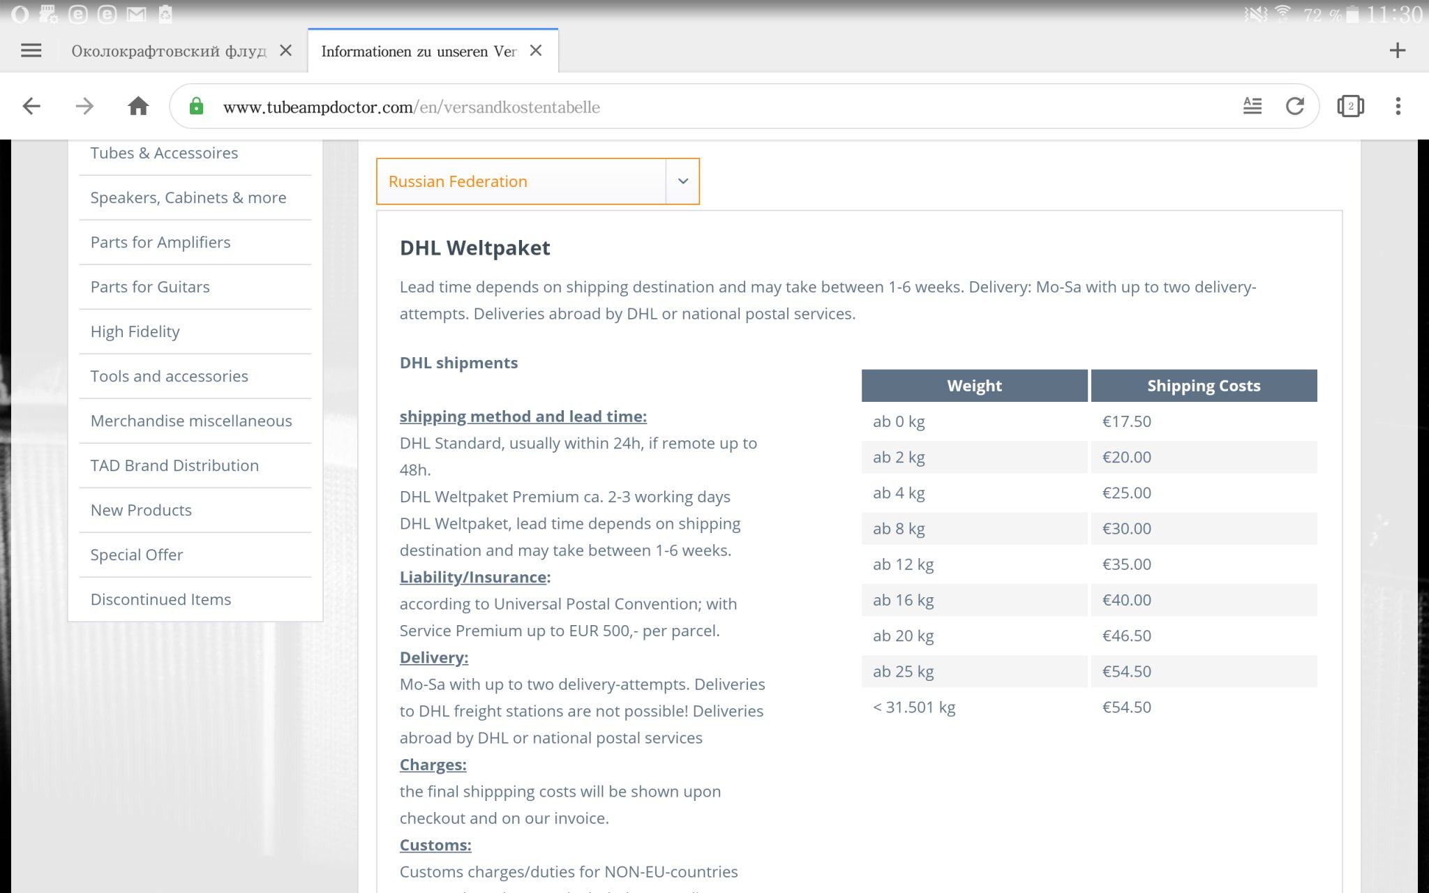Open the browser home page

138,106
